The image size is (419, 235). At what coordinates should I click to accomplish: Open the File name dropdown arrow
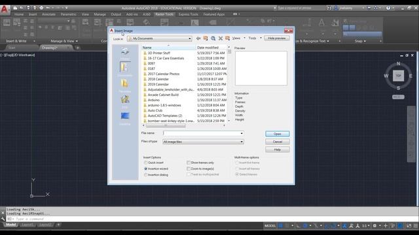pos(242,133)
